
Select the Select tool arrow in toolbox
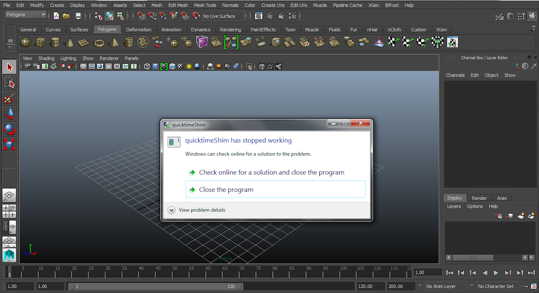[x=10, y=67]
